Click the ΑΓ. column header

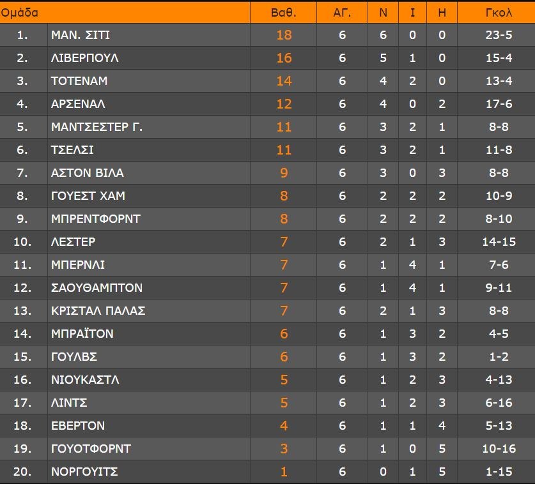[x=343, y=12]
